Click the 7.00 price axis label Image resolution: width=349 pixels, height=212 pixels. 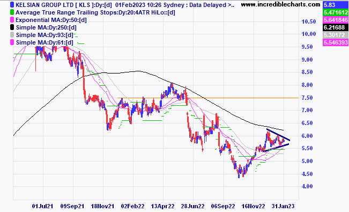pos(307,111)
